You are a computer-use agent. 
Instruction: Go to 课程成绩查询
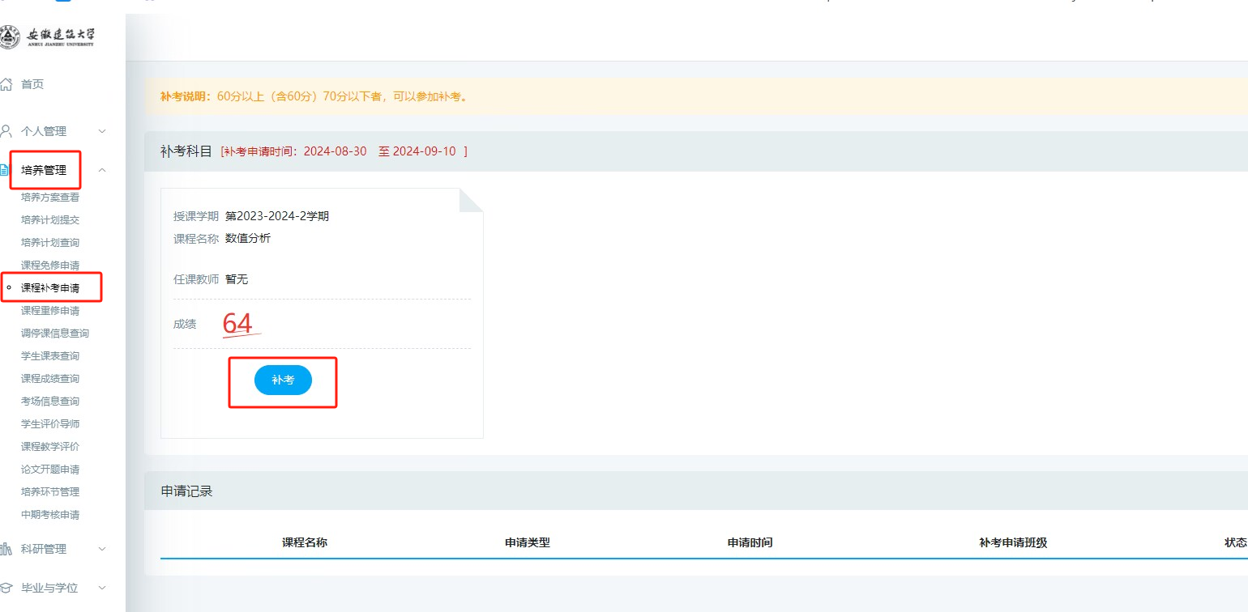50,378
